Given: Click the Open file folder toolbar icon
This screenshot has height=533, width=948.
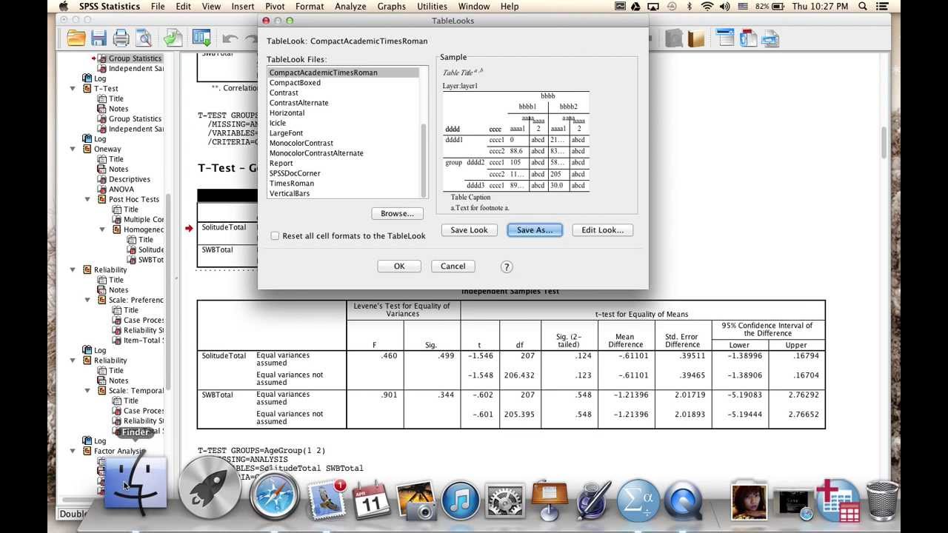Looking at the screenshot, I should point(76,38).
